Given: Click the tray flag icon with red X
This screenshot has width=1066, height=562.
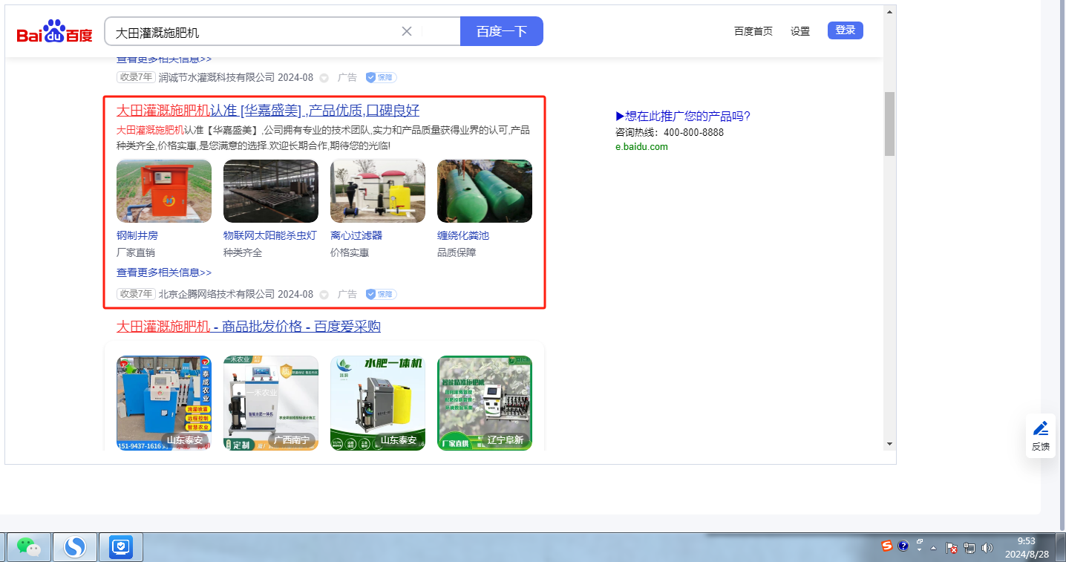Looking at the screenshot, I should pyautogui.click(x=951, y=548).
